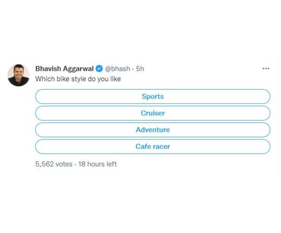Vote for the Sports poll option

[153, 97]
